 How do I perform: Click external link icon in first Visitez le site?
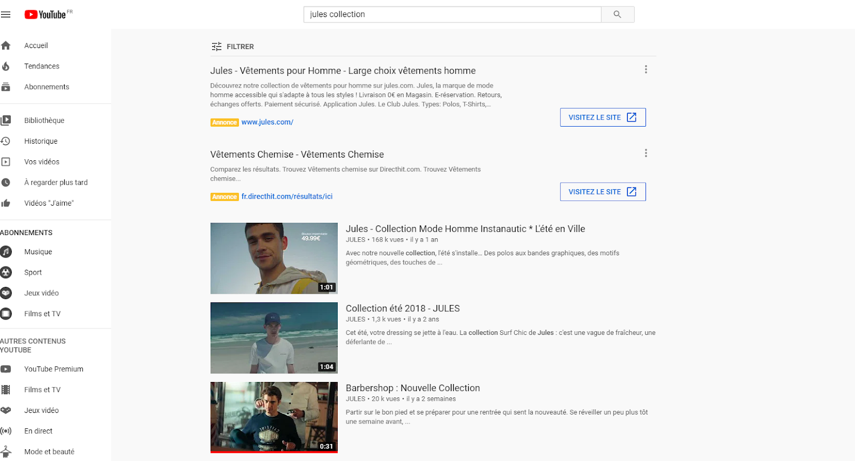pos(632,117)
